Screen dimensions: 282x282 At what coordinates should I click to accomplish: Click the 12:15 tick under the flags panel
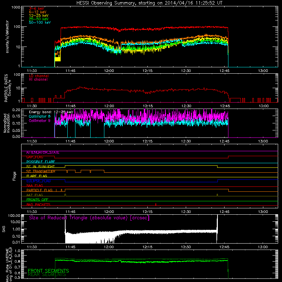147,212
